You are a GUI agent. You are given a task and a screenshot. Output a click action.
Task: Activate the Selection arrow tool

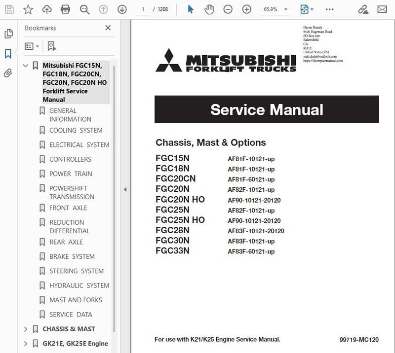[x=191, y=9]
